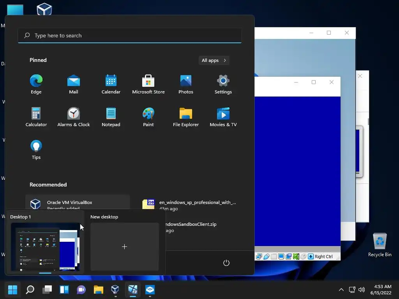Click Right Ctrl host key label
Viewport: 399px width, 299px height.
pyautogui.click(x=324, y=257)
